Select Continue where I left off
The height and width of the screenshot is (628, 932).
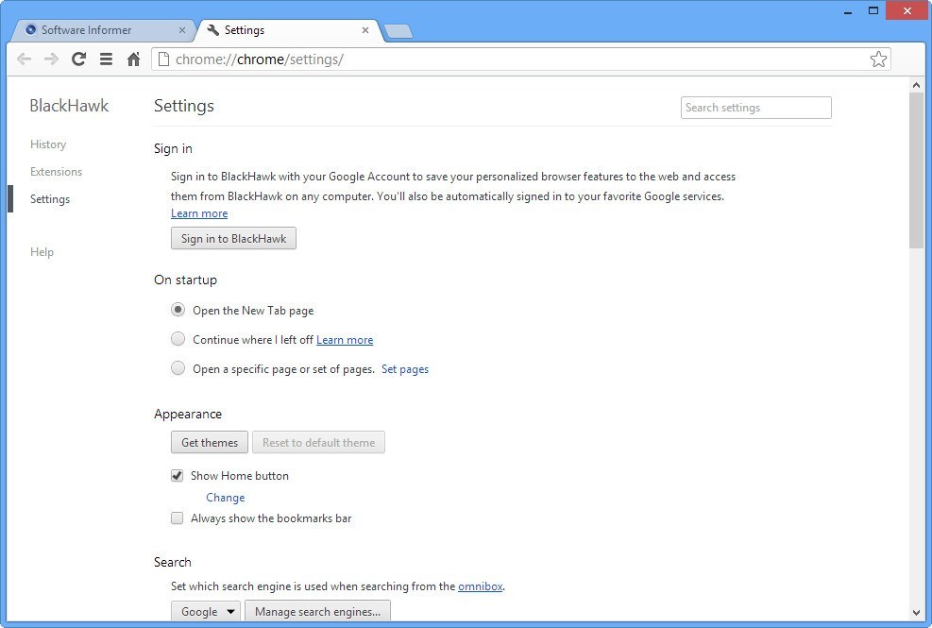tap(178, 339)
